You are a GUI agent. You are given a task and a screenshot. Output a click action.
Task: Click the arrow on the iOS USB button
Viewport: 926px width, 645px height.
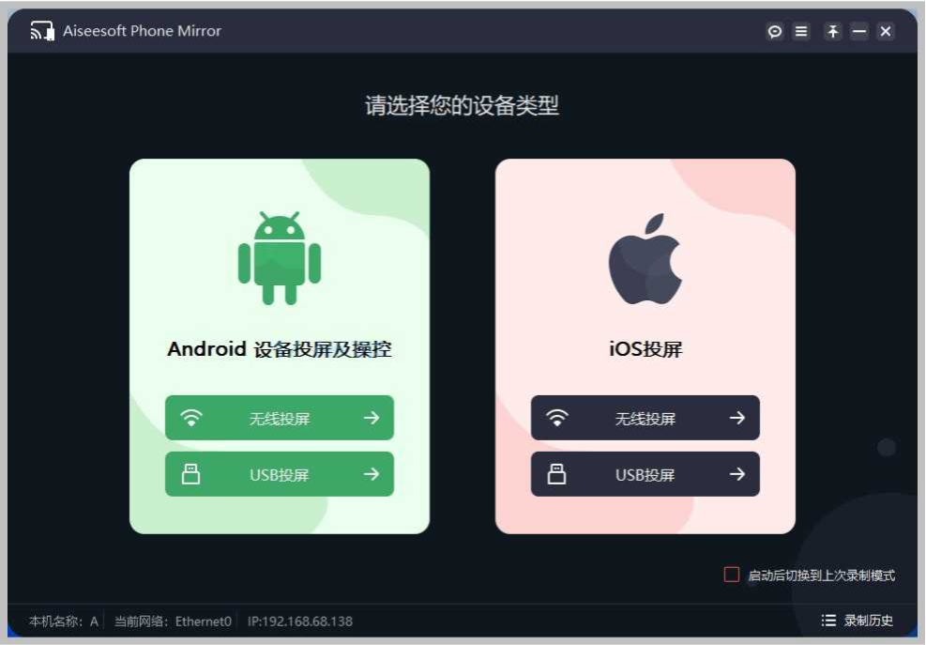click(737, 474)
